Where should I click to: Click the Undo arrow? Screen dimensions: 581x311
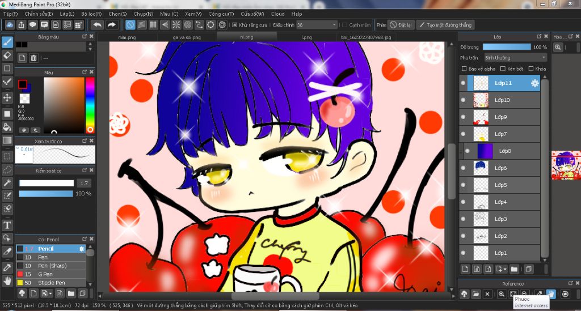[x=98, y=25]
